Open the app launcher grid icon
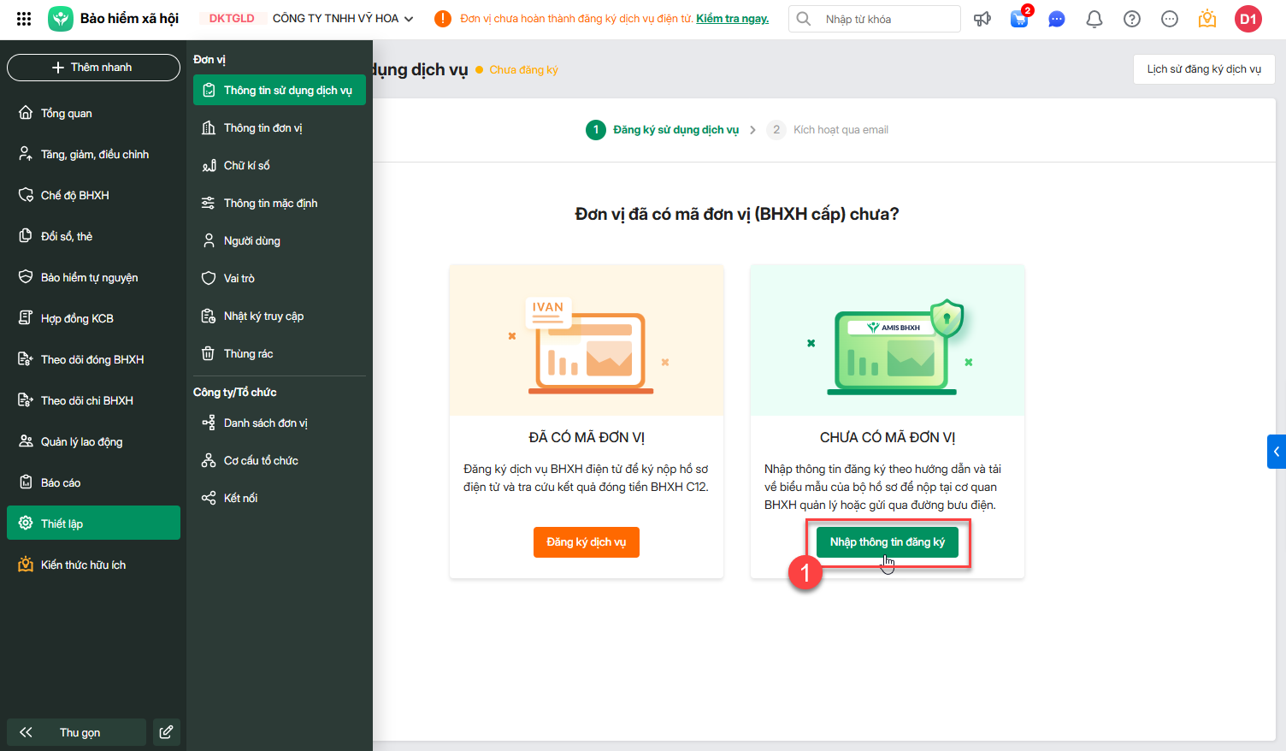1286x751 pixels. (24, 19)
